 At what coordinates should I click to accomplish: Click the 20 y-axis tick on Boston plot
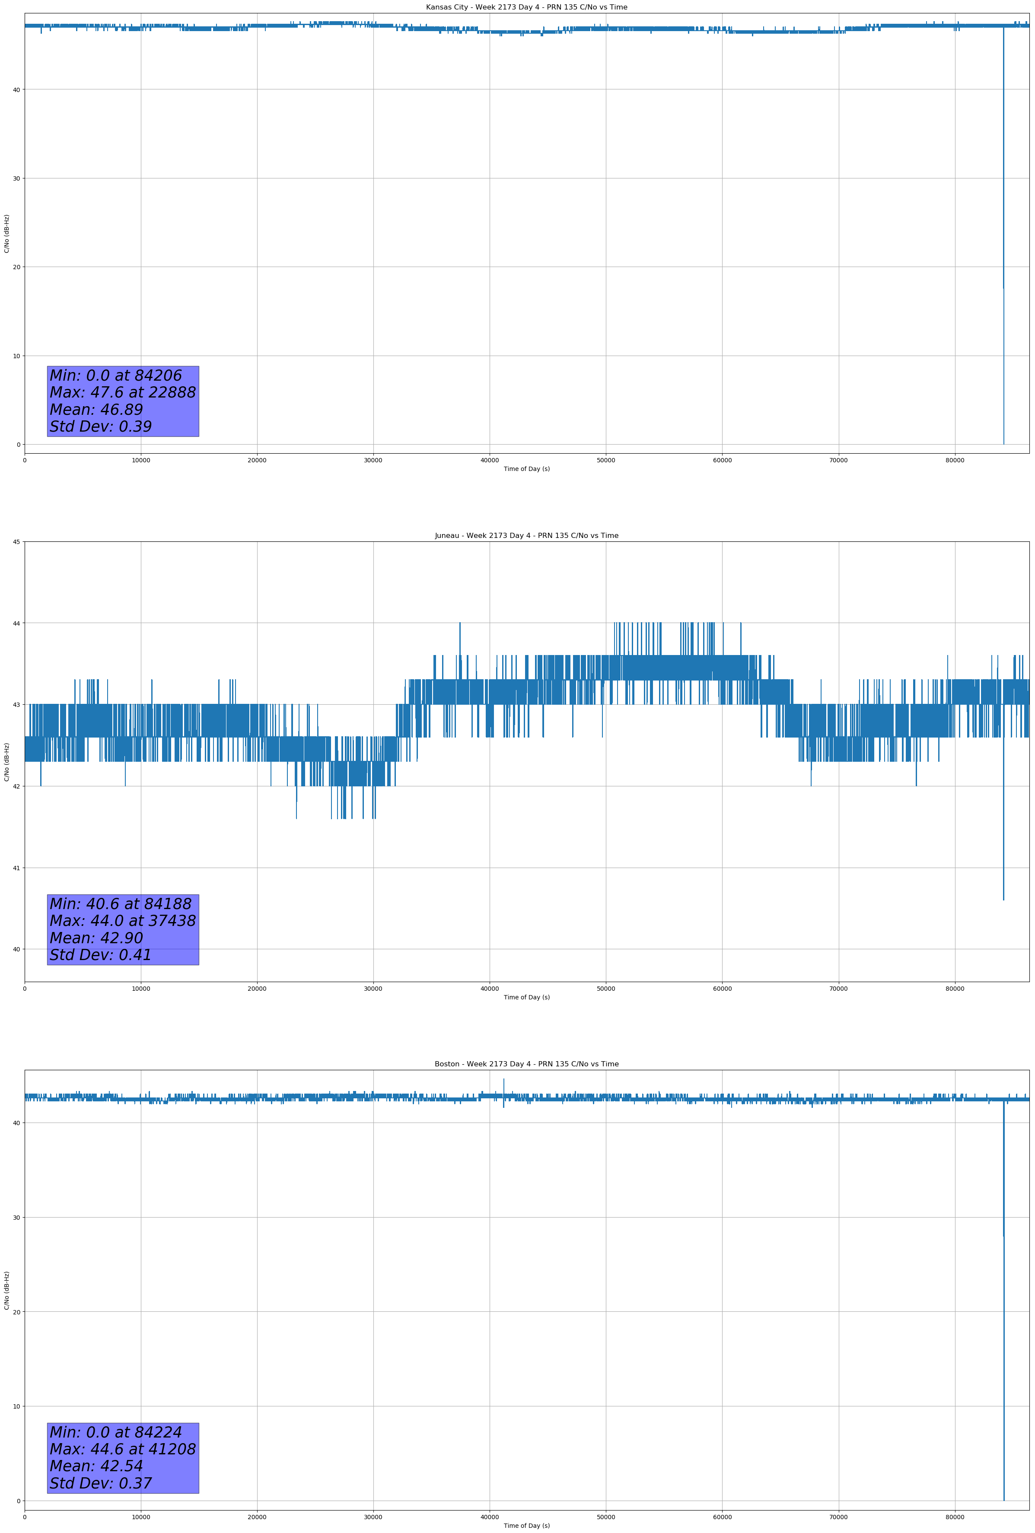coord(16,1312)
